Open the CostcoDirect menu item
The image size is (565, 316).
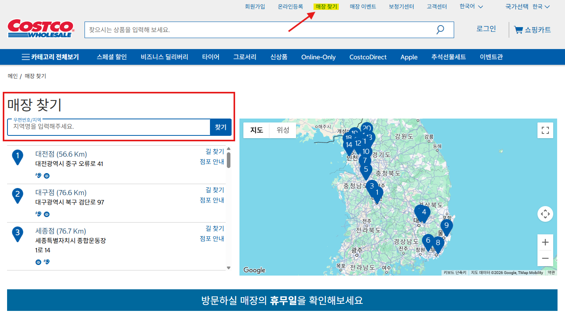point(368,57)
